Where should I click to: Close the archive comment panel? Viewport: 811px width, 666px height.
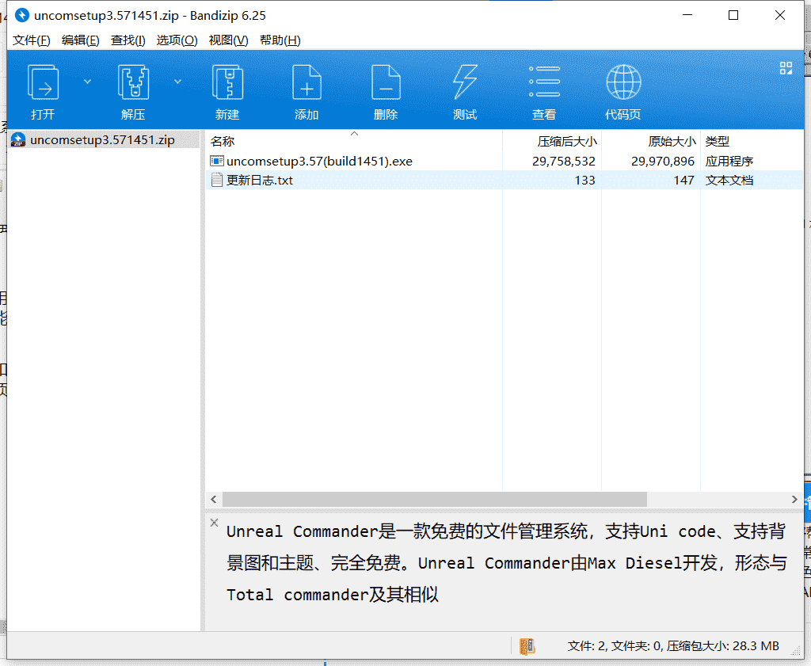(x=214, y=522)
